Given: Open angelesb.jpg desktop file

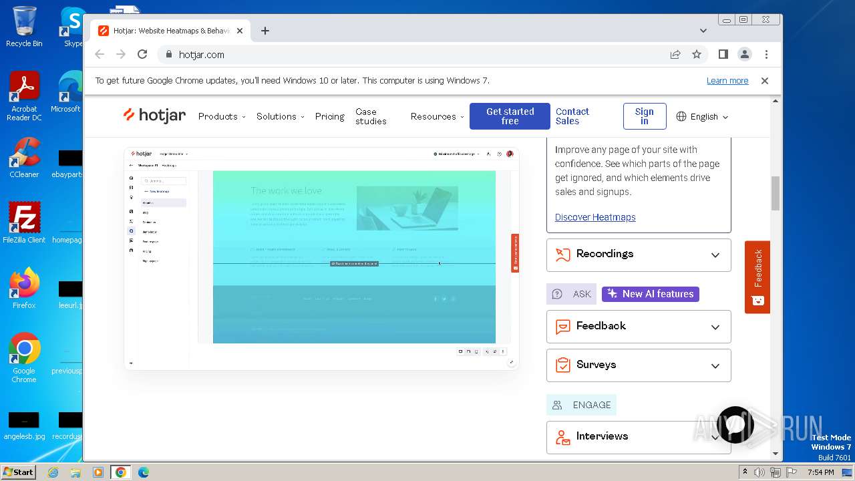Looking at the screenshot, I should (24, 426).
